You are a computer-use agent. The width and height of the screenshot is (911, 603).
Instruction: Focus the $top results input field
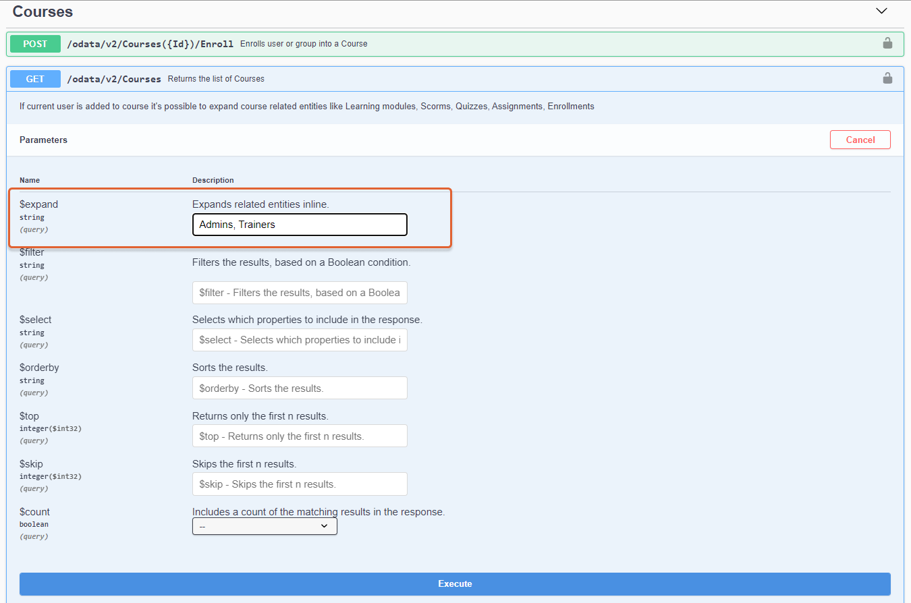300,436
